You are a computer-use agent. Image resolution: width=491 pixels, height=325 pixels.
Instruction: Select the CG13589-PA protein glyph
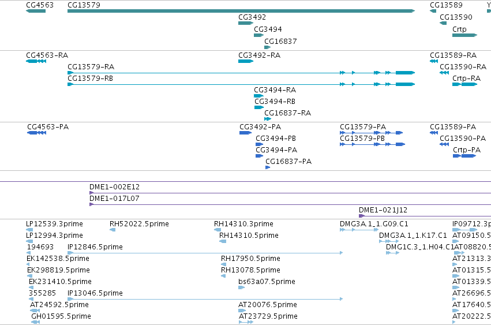coord(434,133)
